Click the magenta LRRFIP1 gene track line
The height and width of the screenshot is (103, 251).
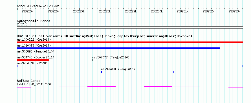pos(130,87)
